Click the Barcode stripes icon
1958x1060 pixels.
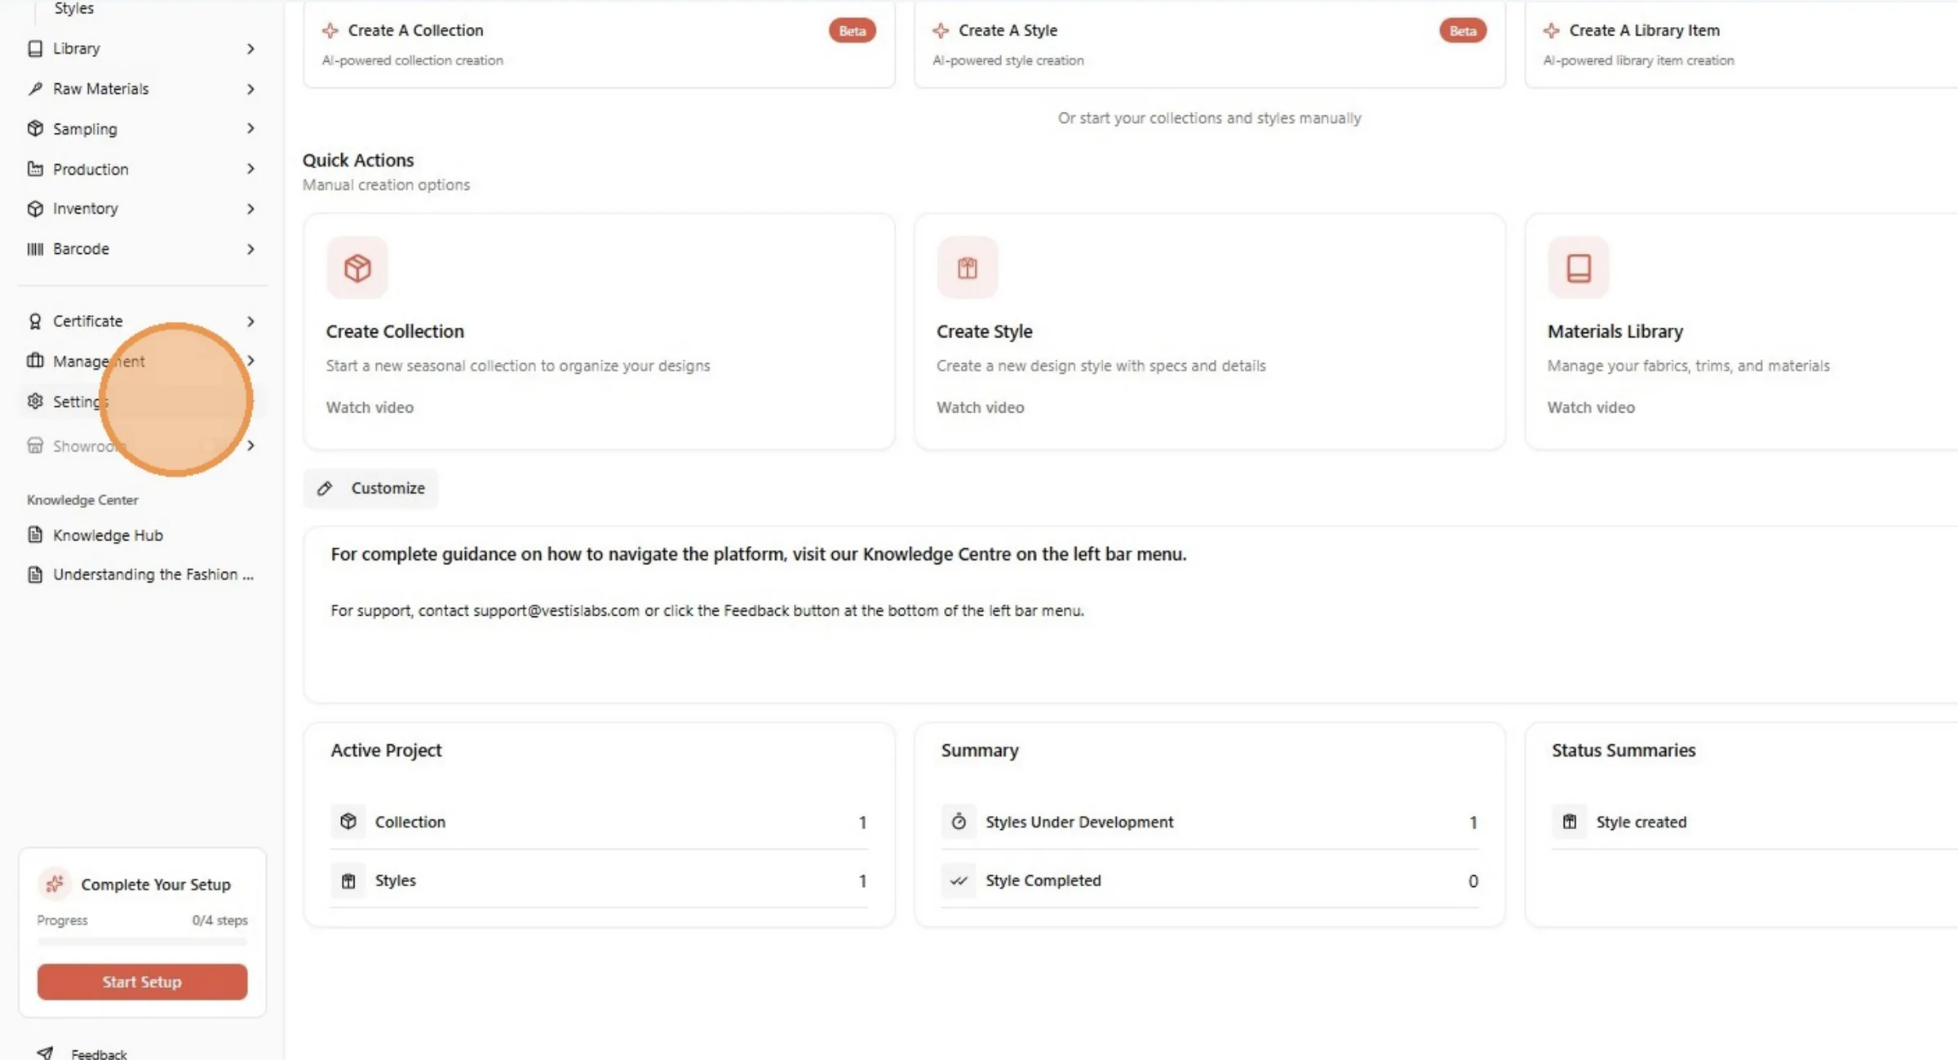coord(35,249)
